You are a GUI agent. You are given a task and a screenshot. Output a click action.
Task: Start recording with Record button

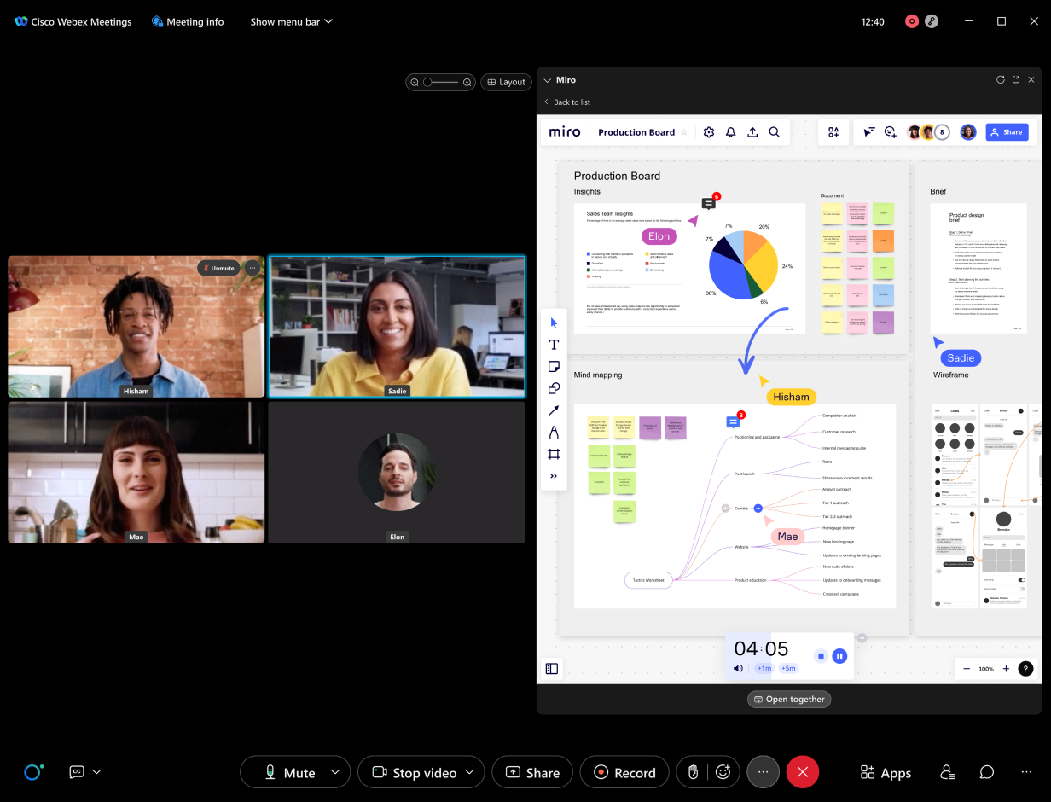click(x=624, y=772)
